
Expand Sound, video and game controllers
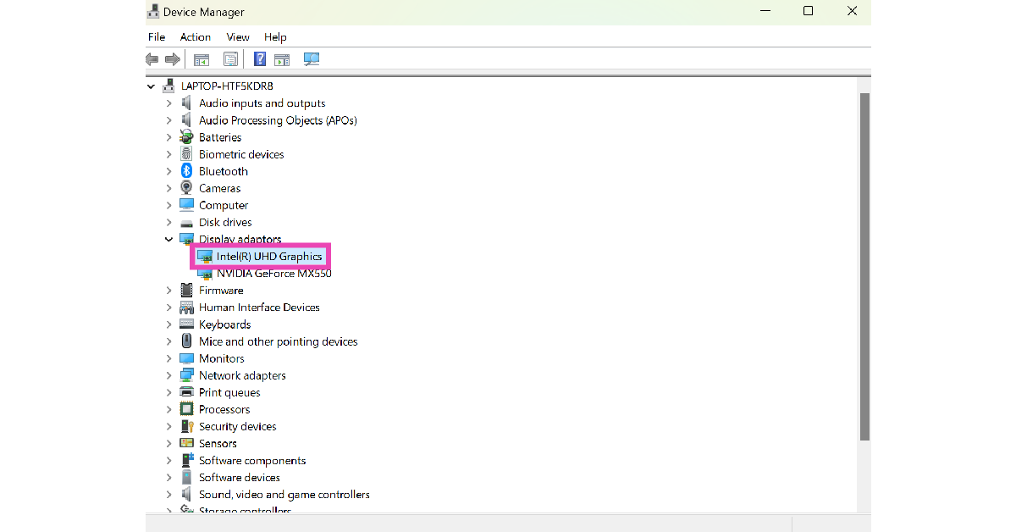tap(168, 495)
